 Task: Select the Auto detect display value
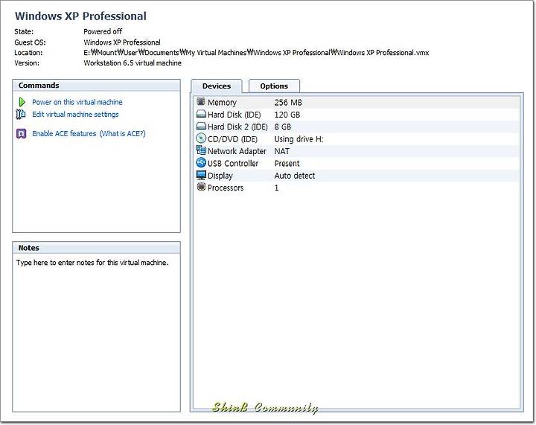pyautogui.click(x=295, y=176)
